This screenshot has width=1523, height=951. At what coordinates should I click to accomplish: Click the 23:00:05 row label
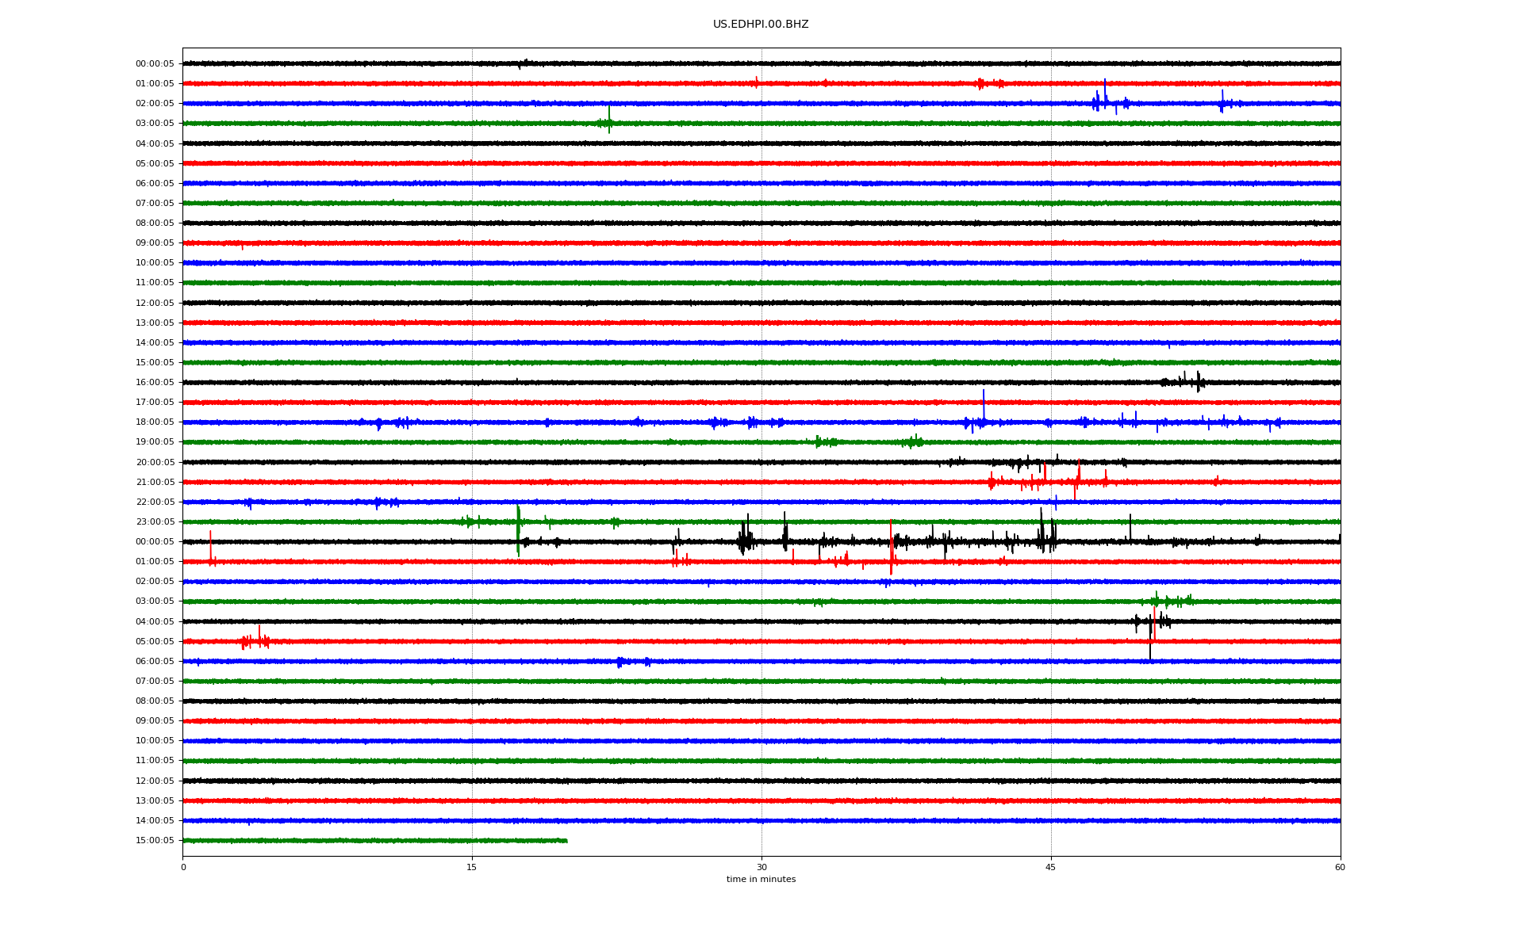155,522
